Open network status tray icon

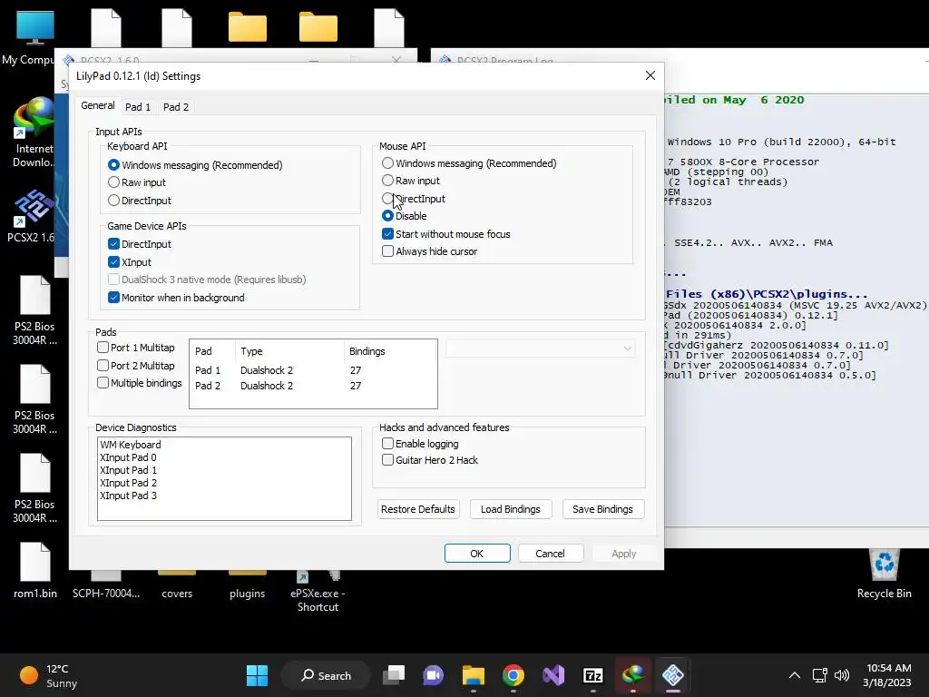[819, 675]
